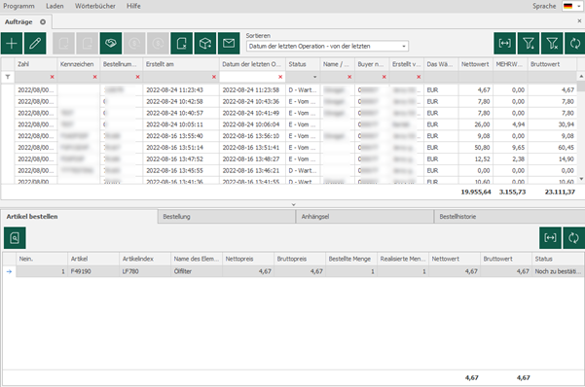Click the upper fit column width icon

[x=505, y=44]
